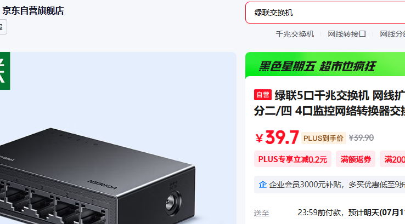Viewport: 405px width, 224px height.
Task: Click the partial 网线分 suggestion link
Action: tap(392, 34)
